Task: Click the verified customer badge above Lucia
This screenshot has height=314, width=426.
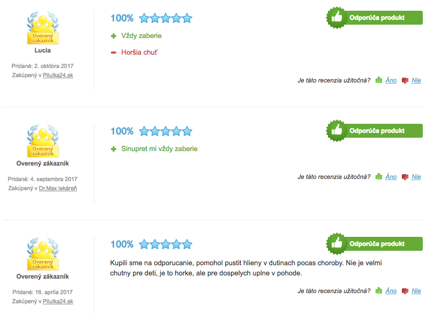Action: (43, 28)
